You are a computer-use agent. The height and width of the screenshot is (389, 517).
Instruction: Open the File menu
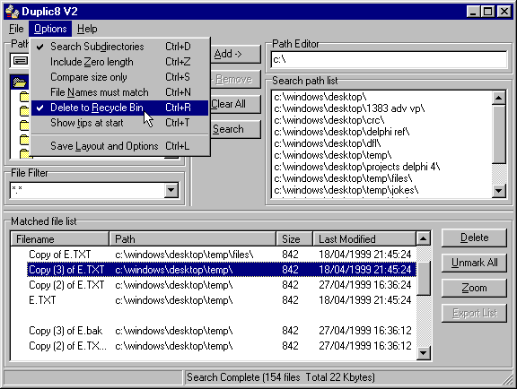point(16,29)
